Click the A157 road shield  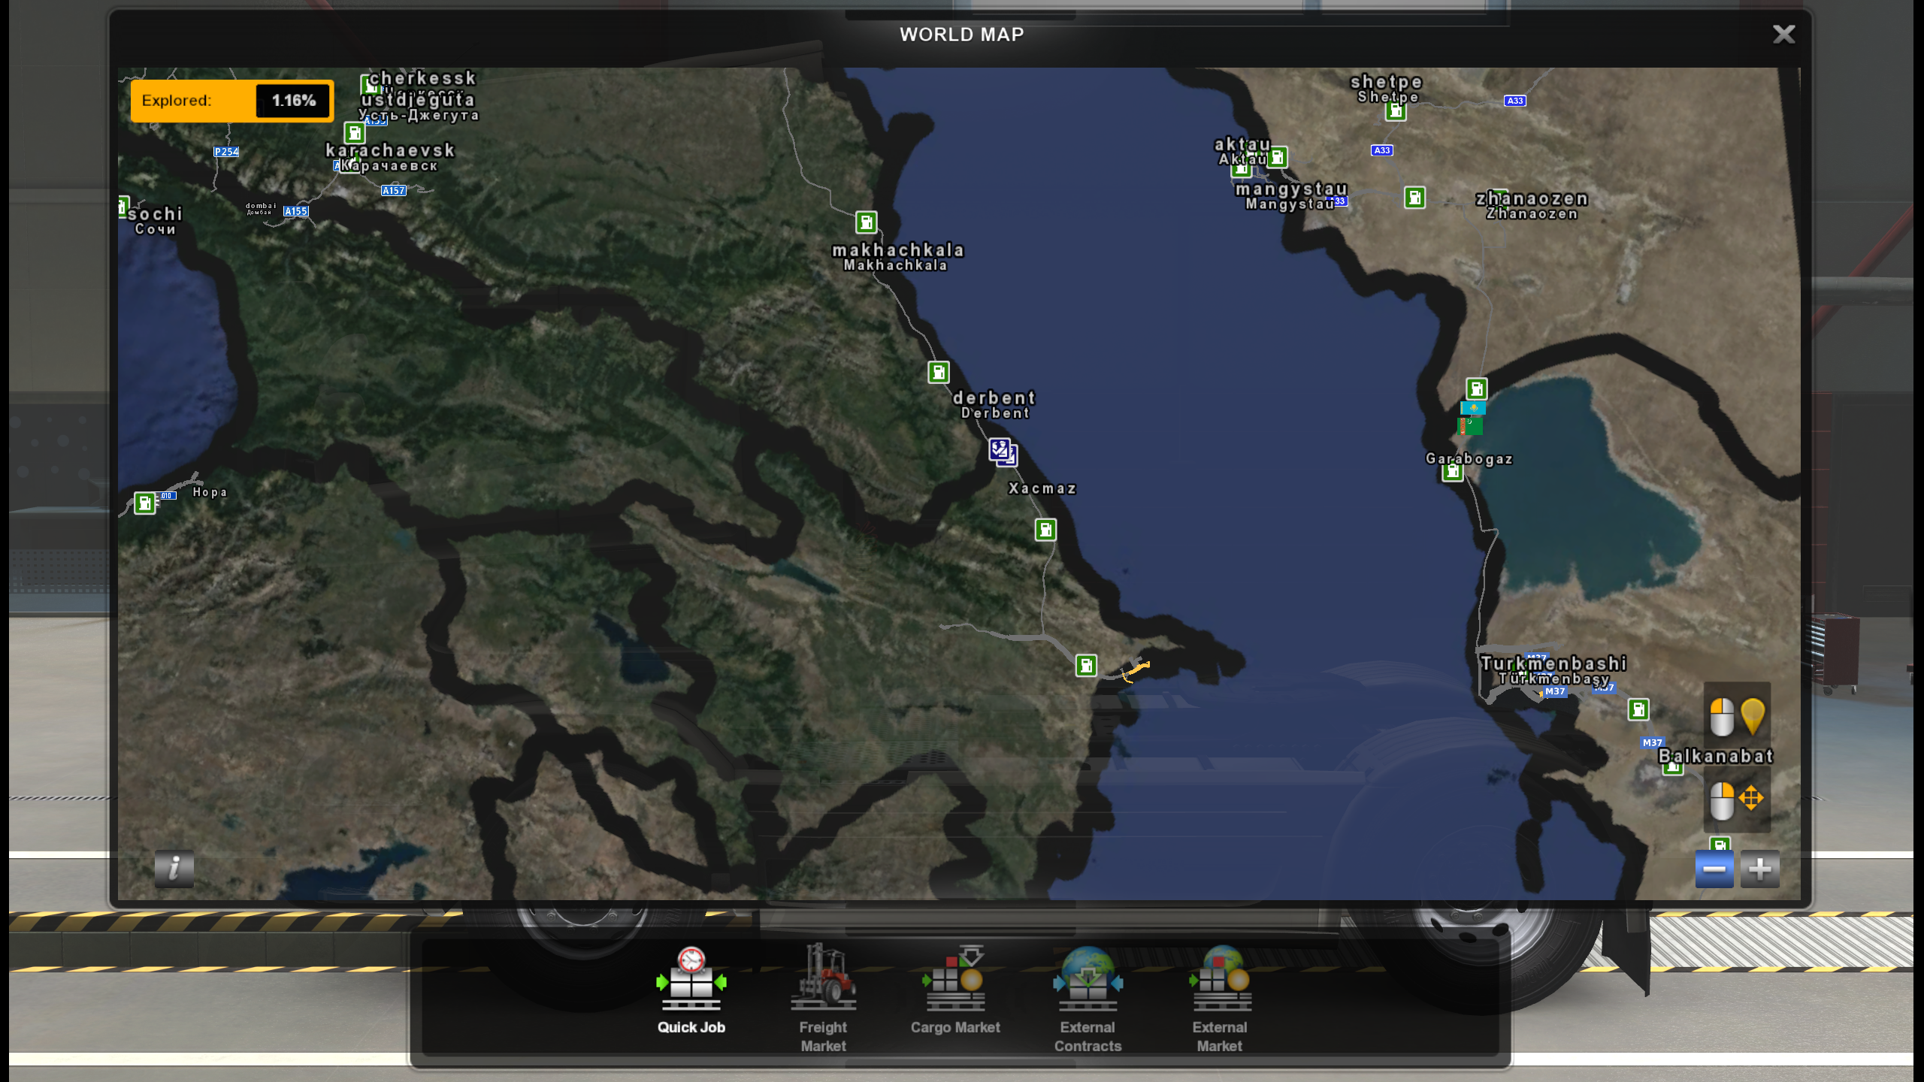point(394,190)
